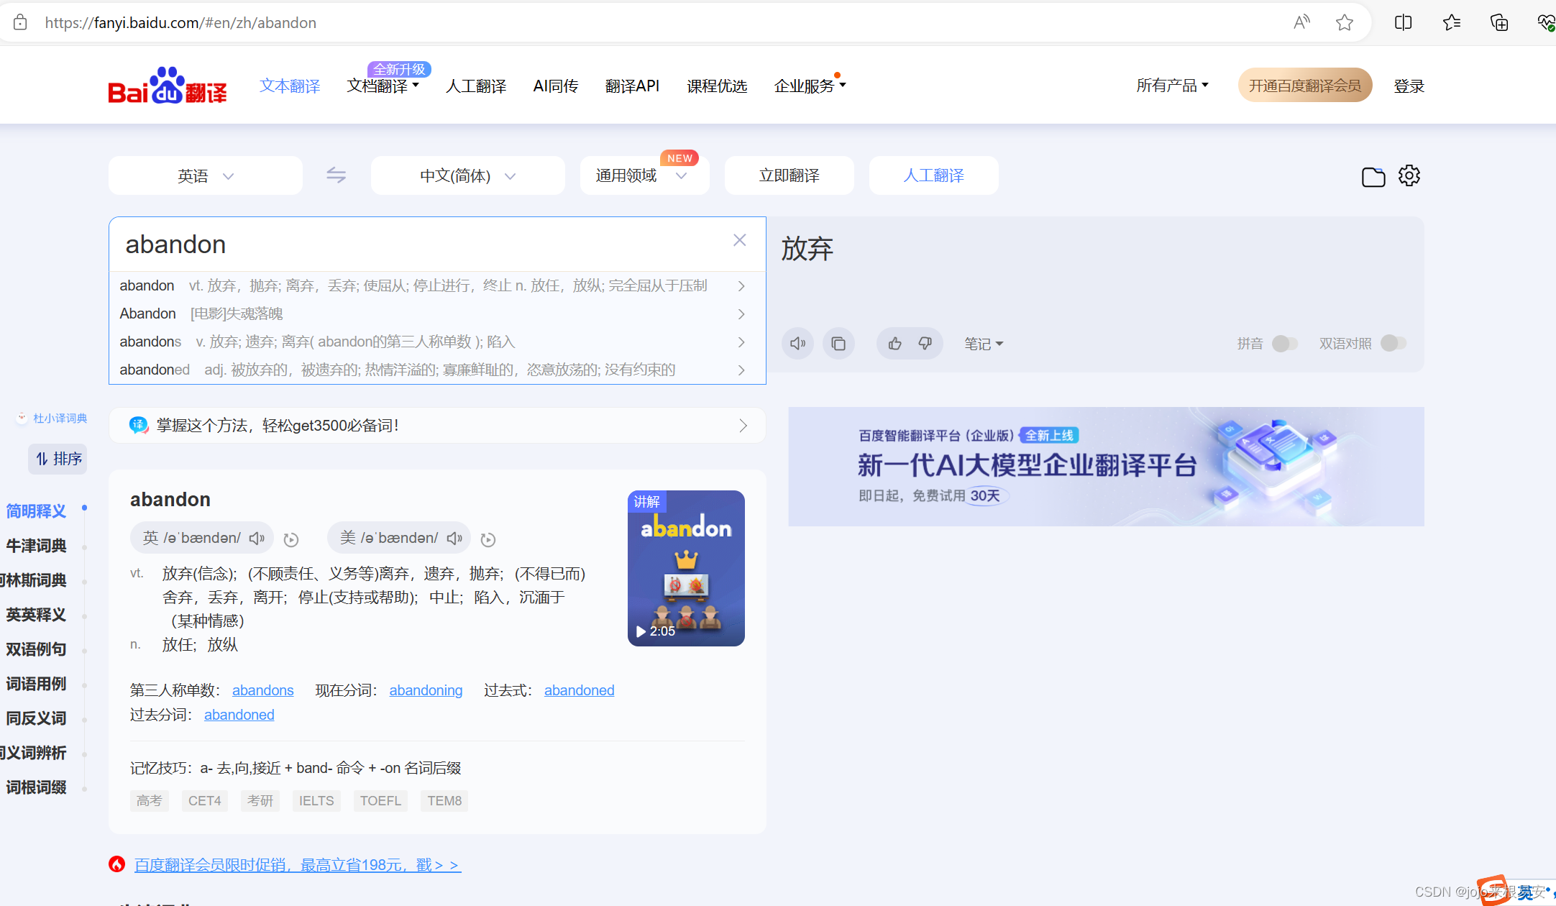Open the collection folder icon

tap(1373, 177)
